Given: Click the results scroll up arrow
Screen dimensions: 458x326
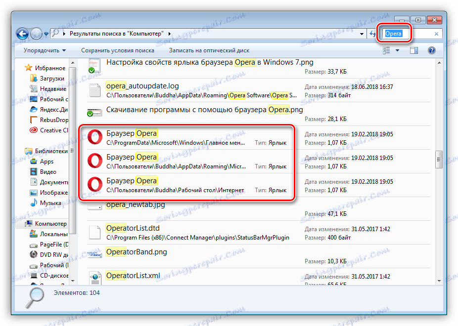Looking at the screenshot, I should point(439,63).
